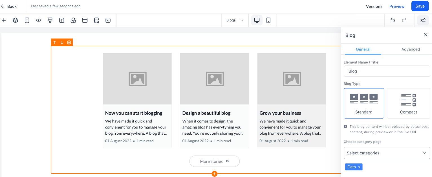Enable desktop preview mode

(257, 20)
